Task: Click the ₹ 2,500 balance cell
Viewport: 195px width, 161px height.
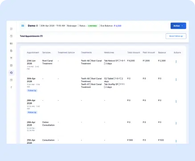Action: click(x=162, y=61)
